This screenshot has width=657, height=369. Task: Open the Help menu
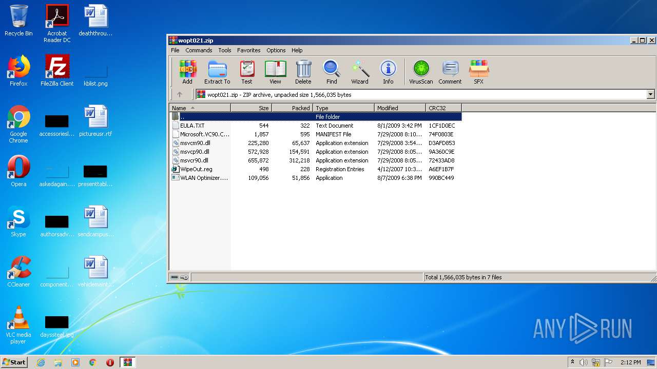click(x=297, y=50)
